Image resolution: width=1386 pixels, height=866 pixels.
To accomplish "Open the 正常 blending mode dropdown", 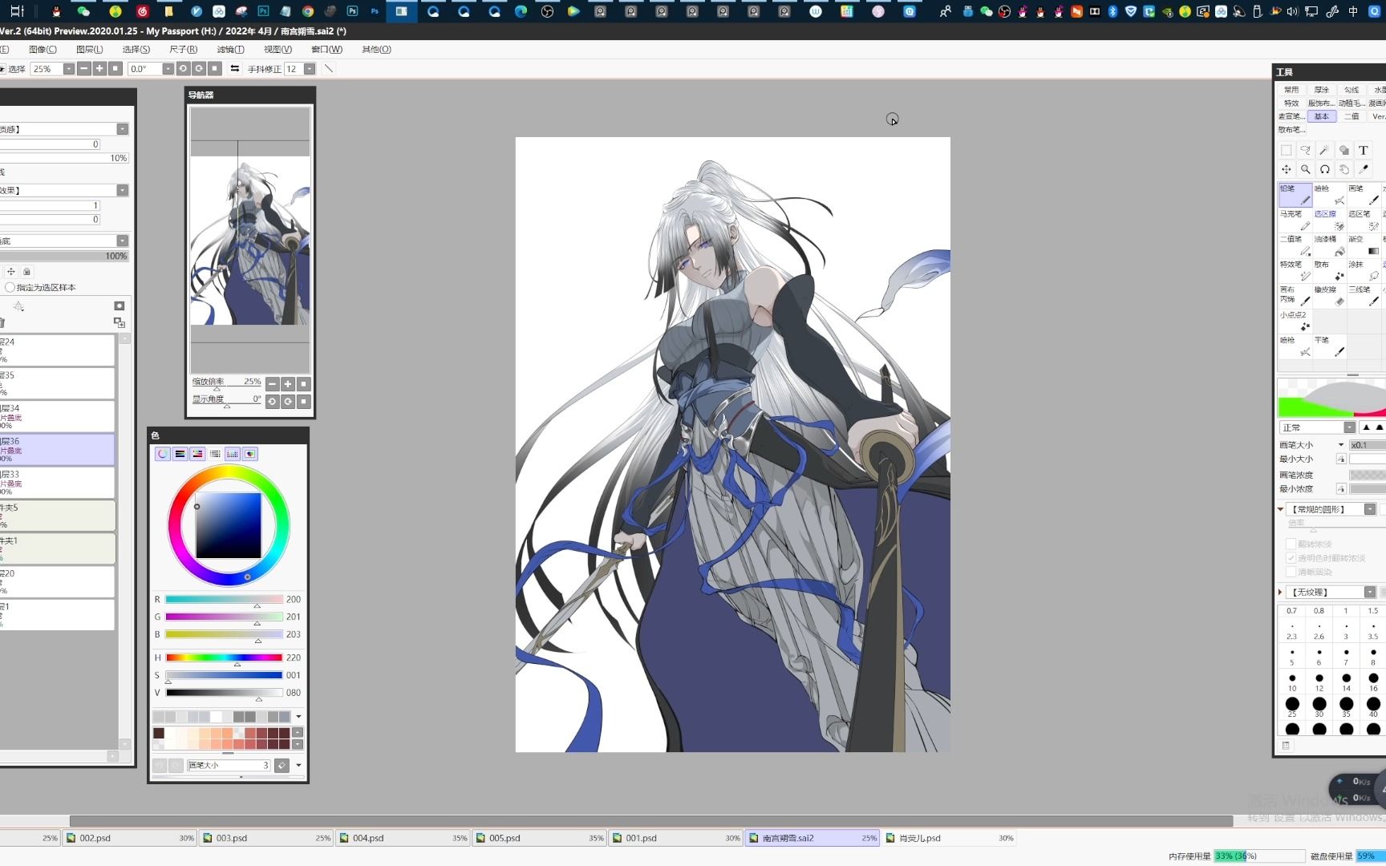I will coord(1350,427).
